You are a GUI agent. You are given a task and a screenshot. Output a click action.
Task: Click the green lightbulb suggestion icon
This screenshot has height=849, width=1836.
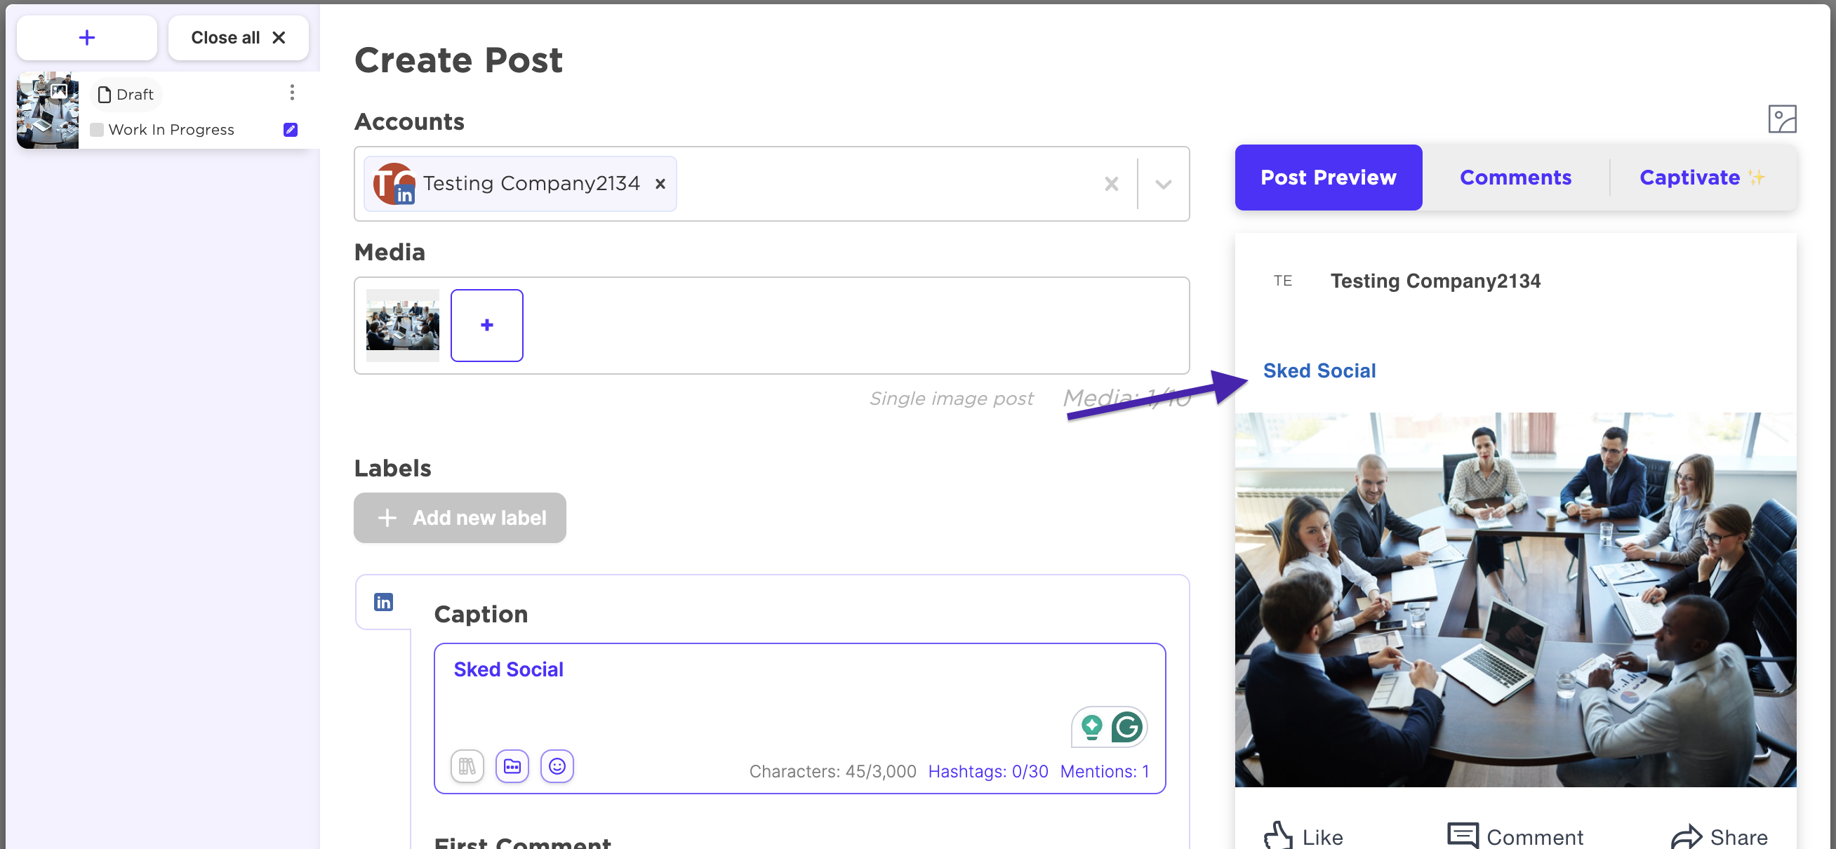pos(1091,727)
